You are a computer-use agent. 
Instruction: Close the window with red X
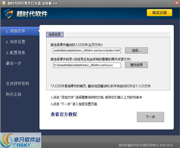(x=177, y=3)
